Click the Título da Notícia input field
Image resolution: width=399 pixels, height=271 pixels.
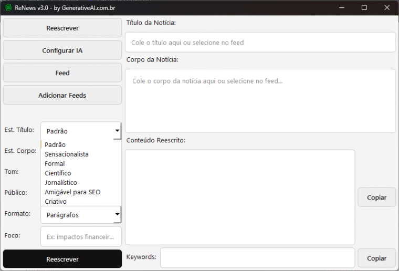click(260, 43)
